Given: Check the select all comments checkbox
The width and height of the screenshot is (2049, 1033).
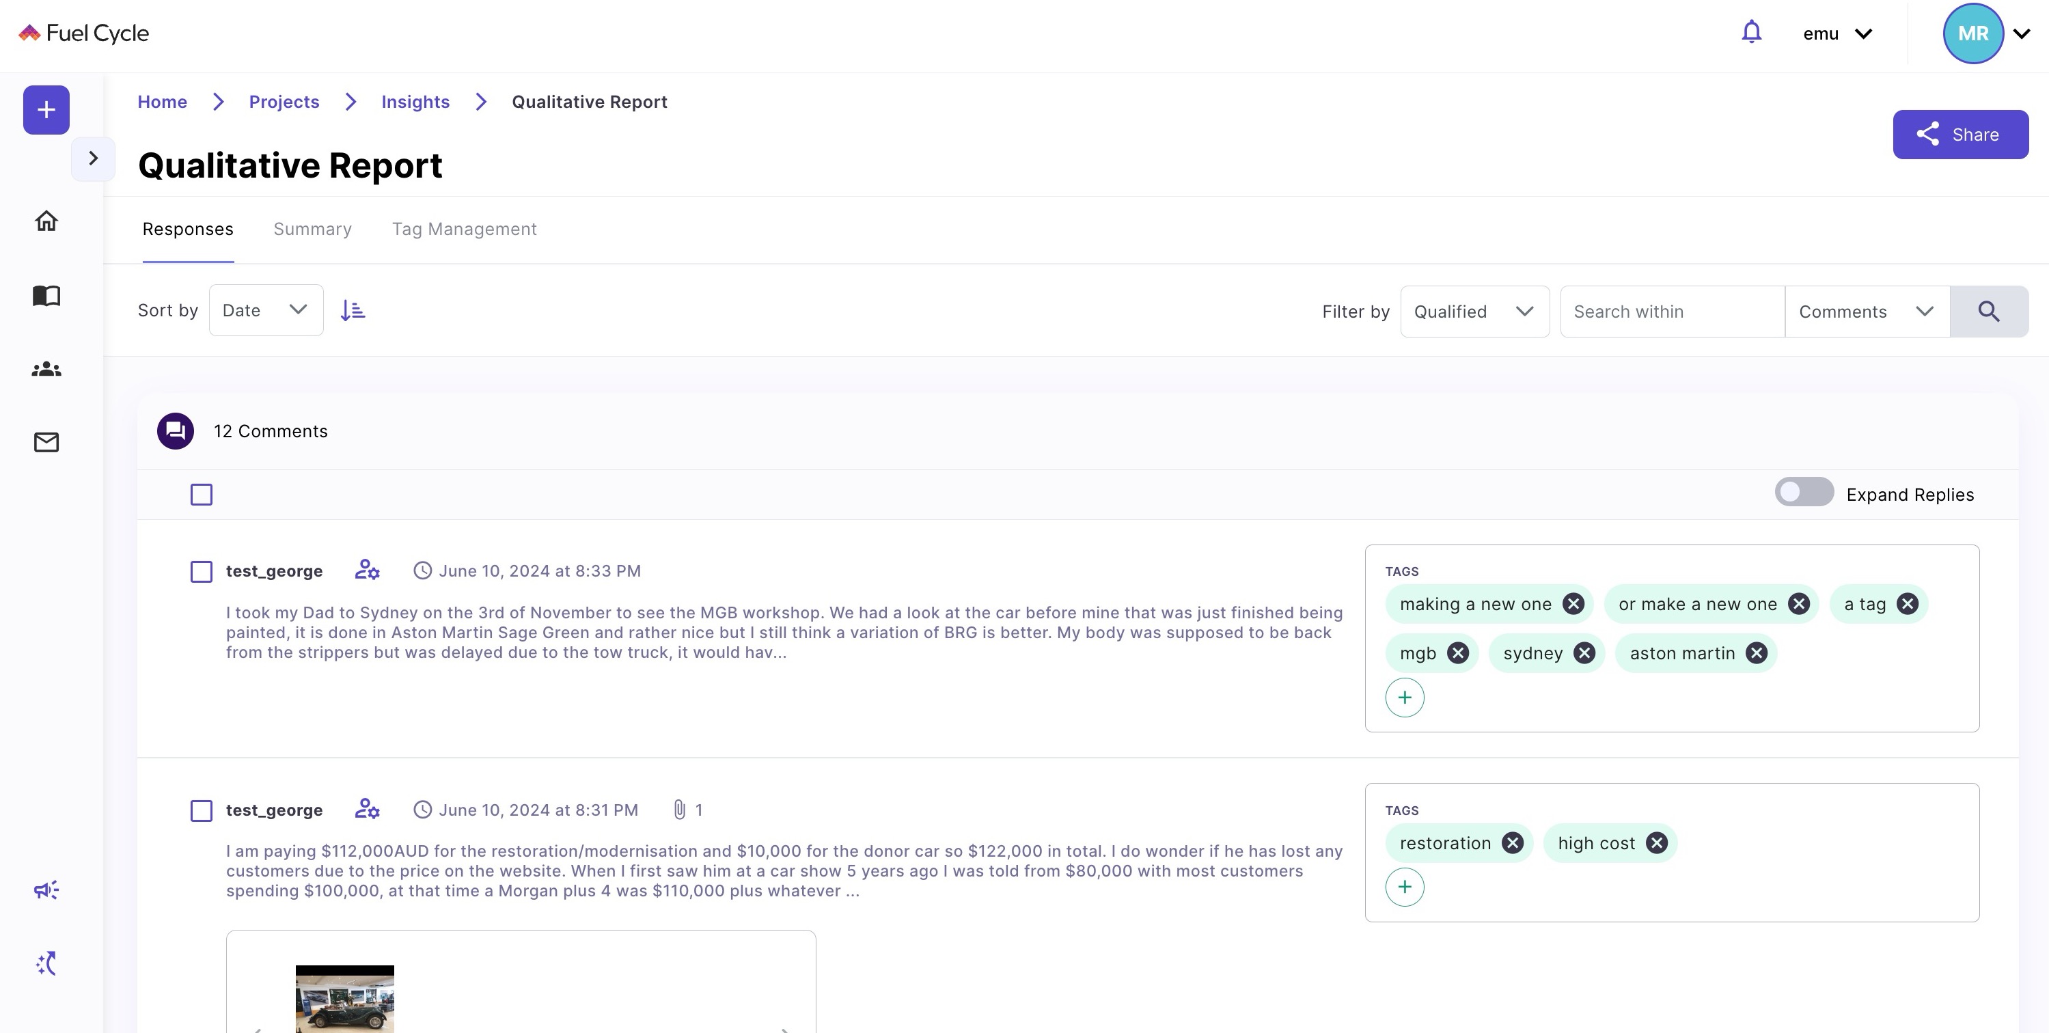Looking at the screenshot, I should click(x=202, y=495).
